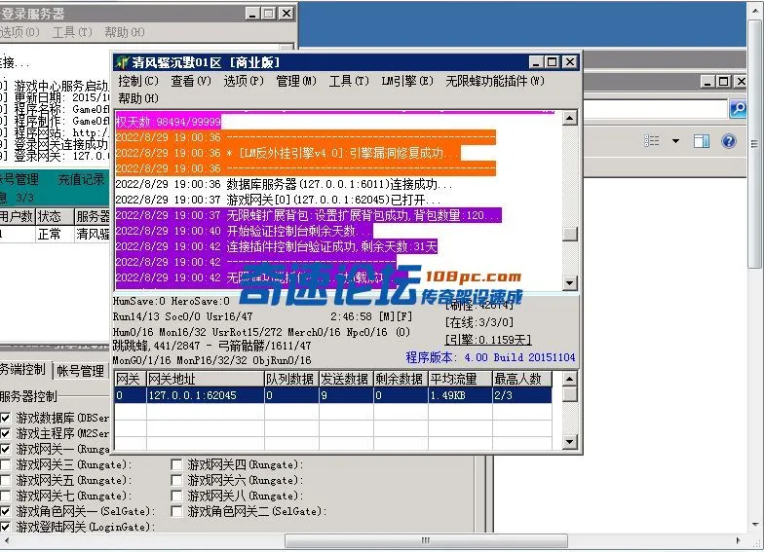
Task: Click the log panel scrollbar thumb
Action: point(569,234)
